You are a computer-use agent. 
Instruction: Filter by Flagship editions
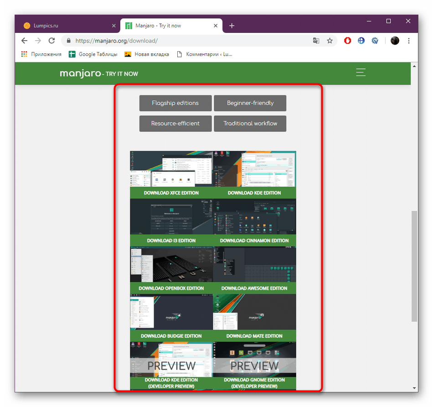tap(175, 103)
